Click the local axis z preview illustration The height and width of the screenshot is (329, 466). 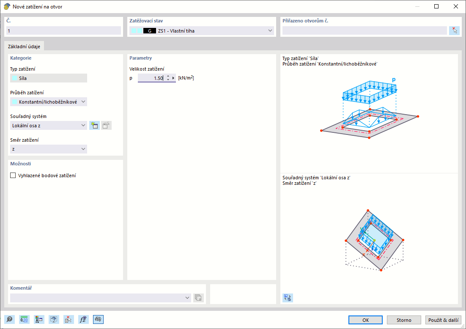click(375, 240)
